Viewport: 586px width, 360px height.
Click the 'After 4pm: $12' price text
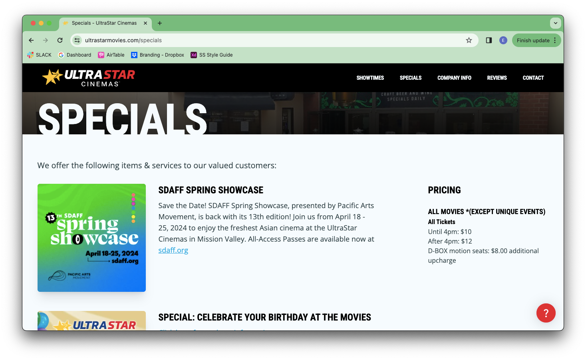pos(450,241)
